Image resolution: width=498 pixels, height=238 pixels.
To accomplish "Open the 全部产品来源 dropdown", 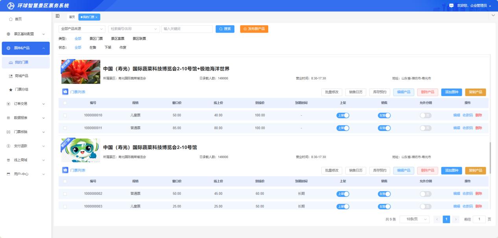I will pos(82,29).
